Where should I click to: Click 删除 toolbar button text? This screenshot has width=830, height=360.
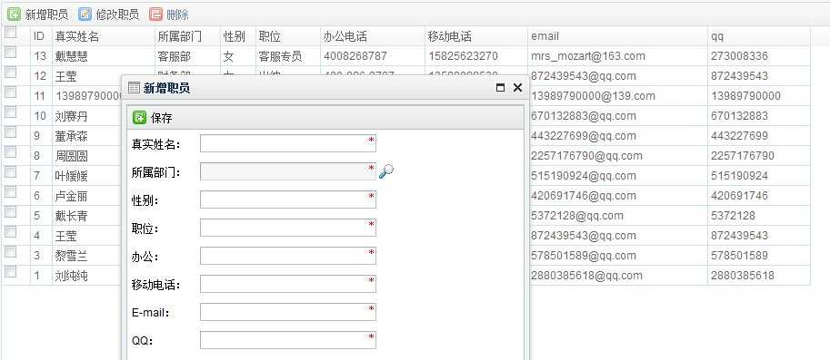177,15
